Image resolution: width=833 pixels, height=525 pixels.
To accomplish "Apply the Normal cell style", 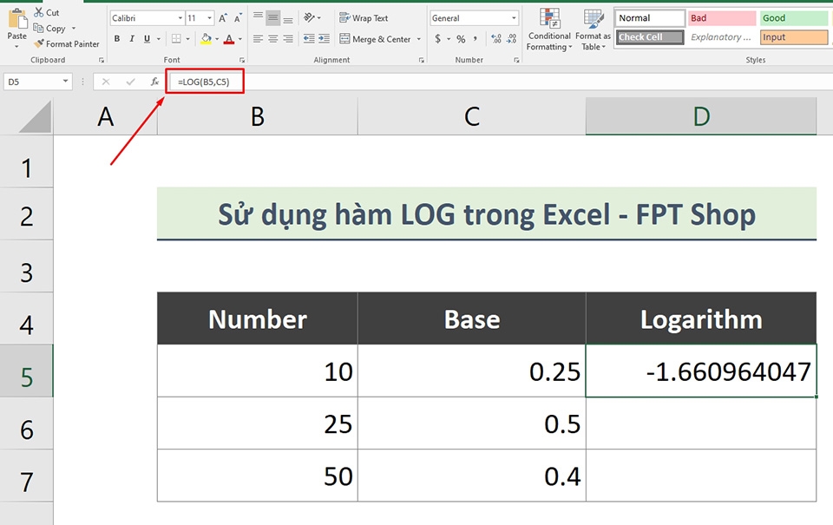I will [649, 18].
